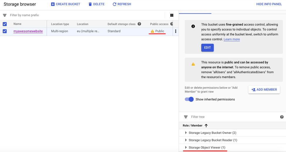Click help icon next to Public access

pyautogui.click(x=172, y=24)
